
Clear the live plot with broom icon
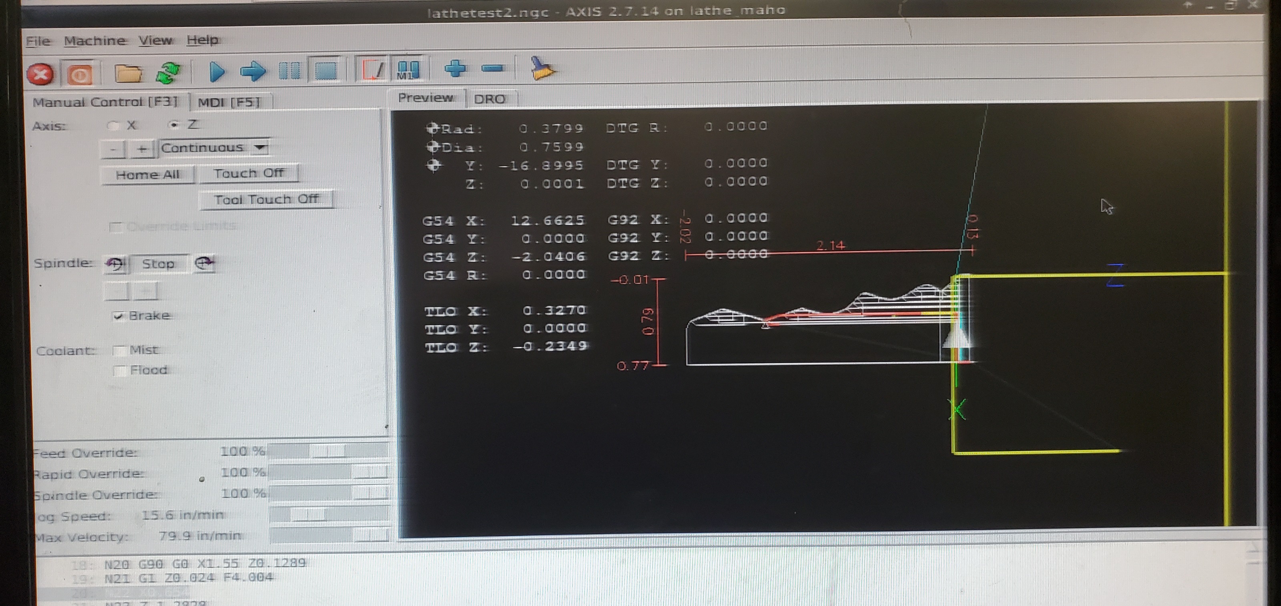point(542,68)
